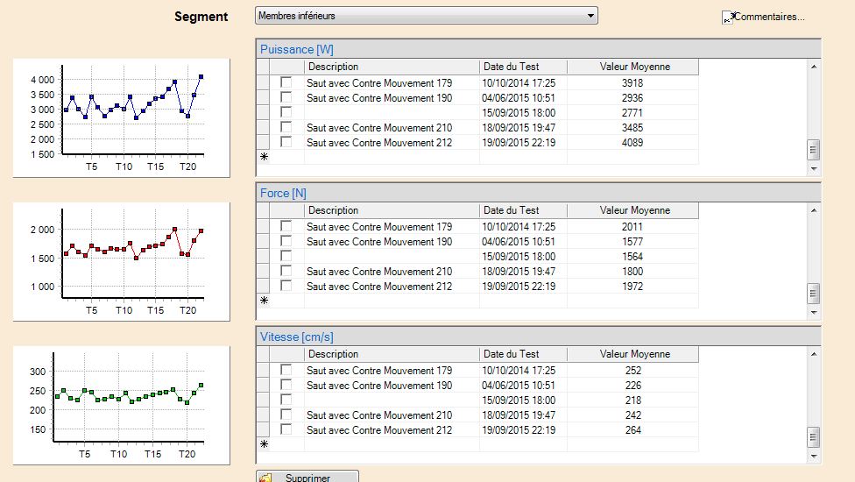Sort Vitesse table by Description header
The image size is (855, 482).
392,354
